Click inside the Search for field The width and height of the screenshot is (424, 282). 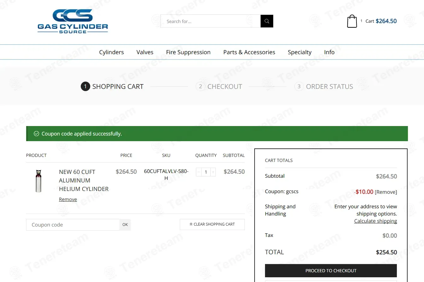(210, 21)
